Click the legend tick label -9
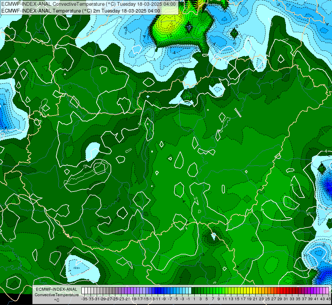The width and height of the screenshot is (332, 305). point(164,299)
